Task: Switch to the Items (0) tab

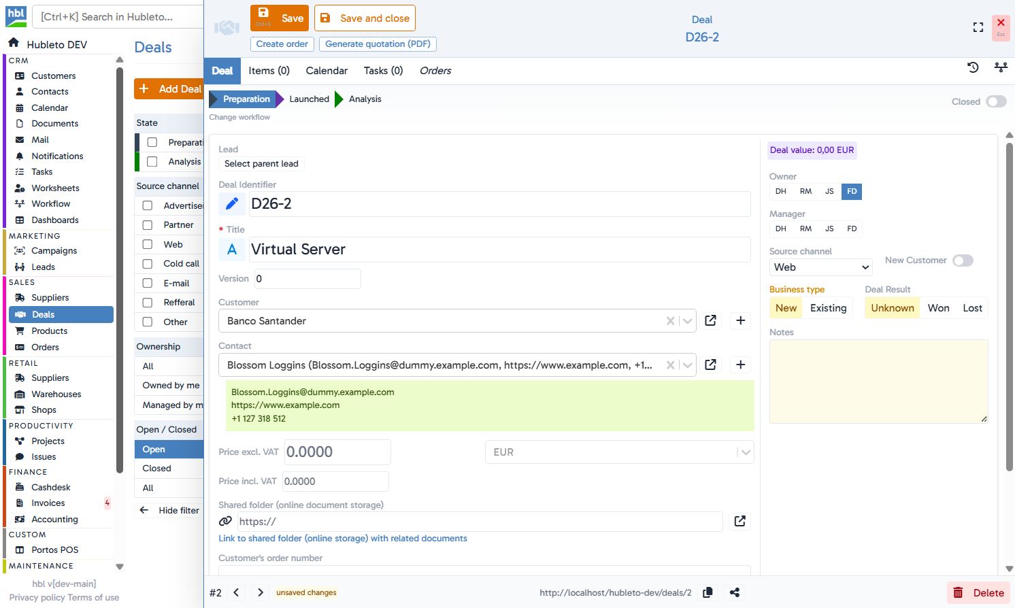Action: 269,71
